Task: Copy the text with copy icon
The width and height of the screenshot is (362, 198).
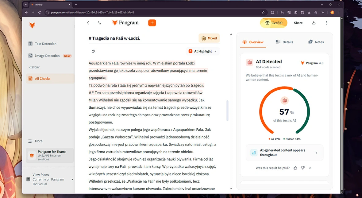Action: [93, 51]
